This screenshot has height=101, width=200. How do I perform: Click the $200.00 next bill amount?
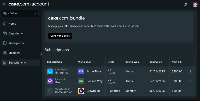click(177, 71)
